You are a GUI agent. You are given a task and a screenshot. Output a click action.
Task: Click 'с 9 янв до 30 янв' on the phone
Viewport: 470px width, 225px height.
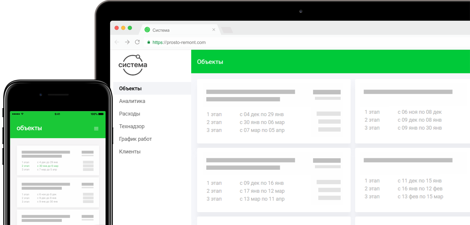point(48,202)
